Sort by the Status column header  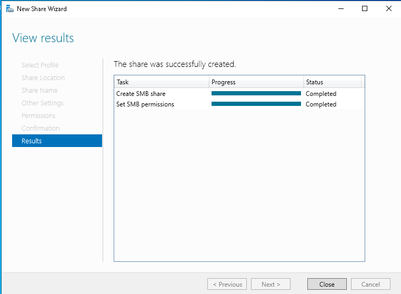[x=333, y=82]
